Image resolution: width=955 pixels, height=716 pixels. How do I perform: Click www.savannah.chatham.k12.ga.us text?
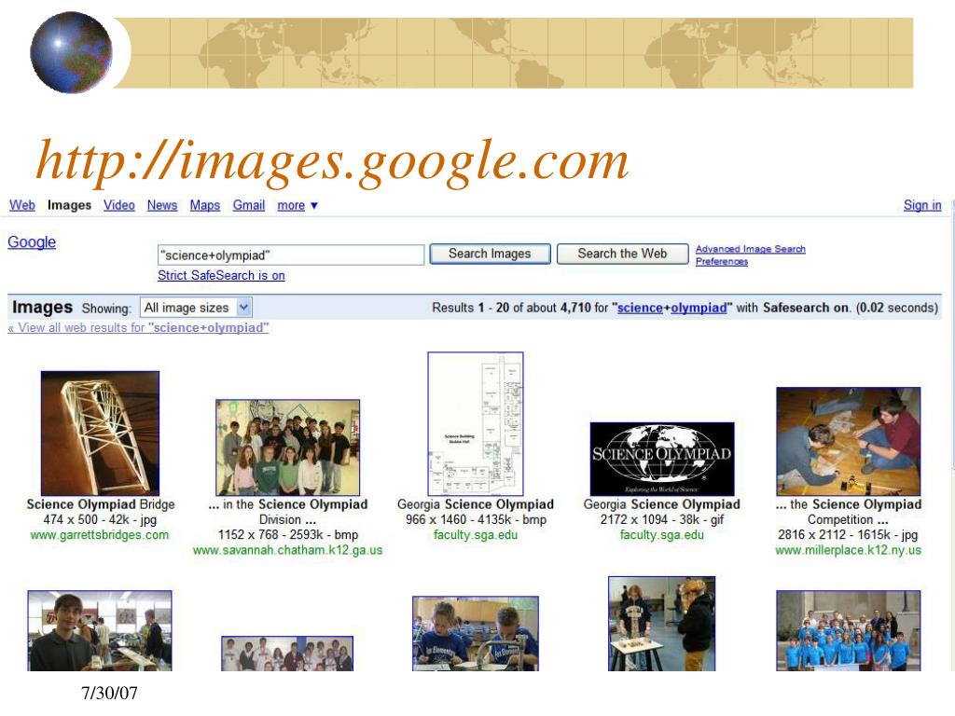coord(287,550)
